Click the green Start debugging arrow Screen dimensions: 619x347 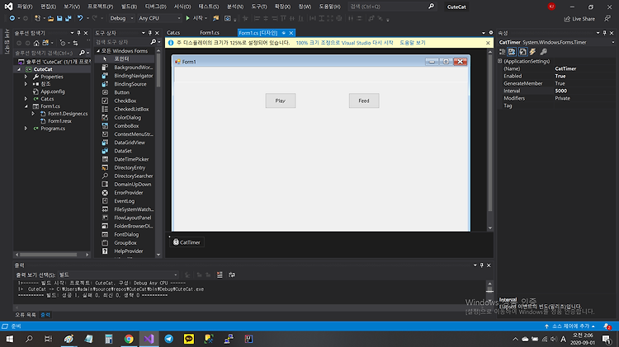point(188,18)
